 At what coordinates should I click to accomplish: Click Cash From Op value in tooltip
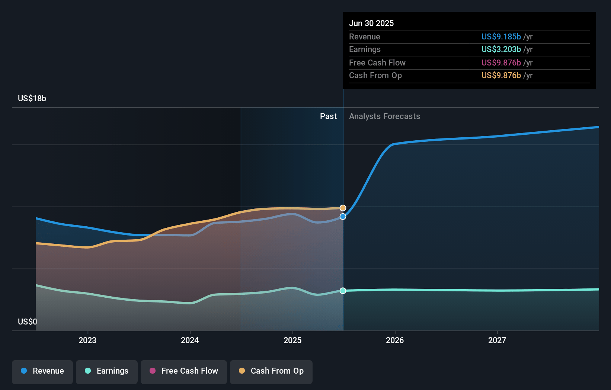501,75
